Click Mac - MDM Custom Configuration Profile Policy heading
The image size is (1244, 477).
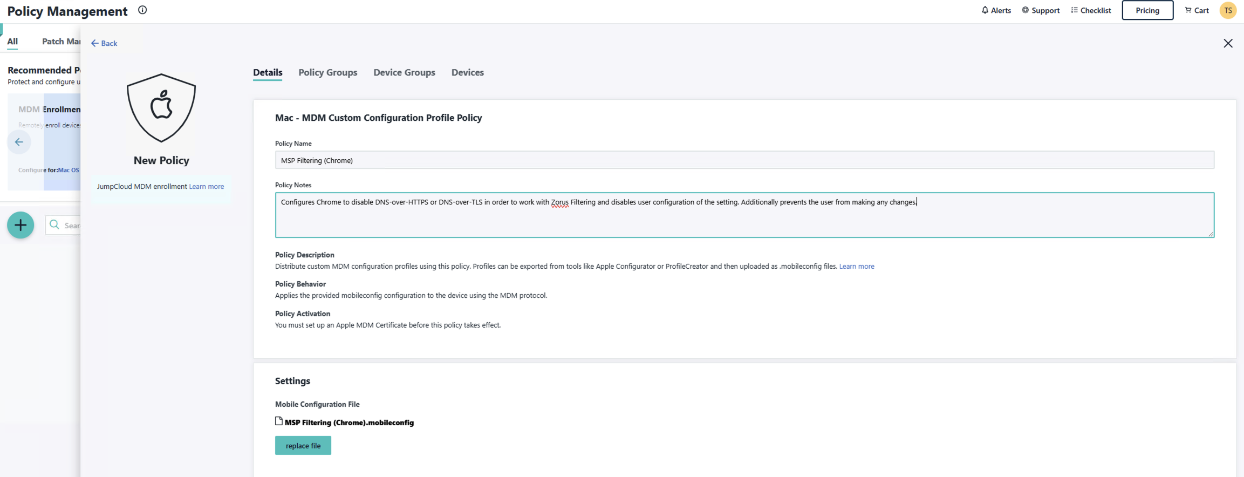(x=379, y=118)
